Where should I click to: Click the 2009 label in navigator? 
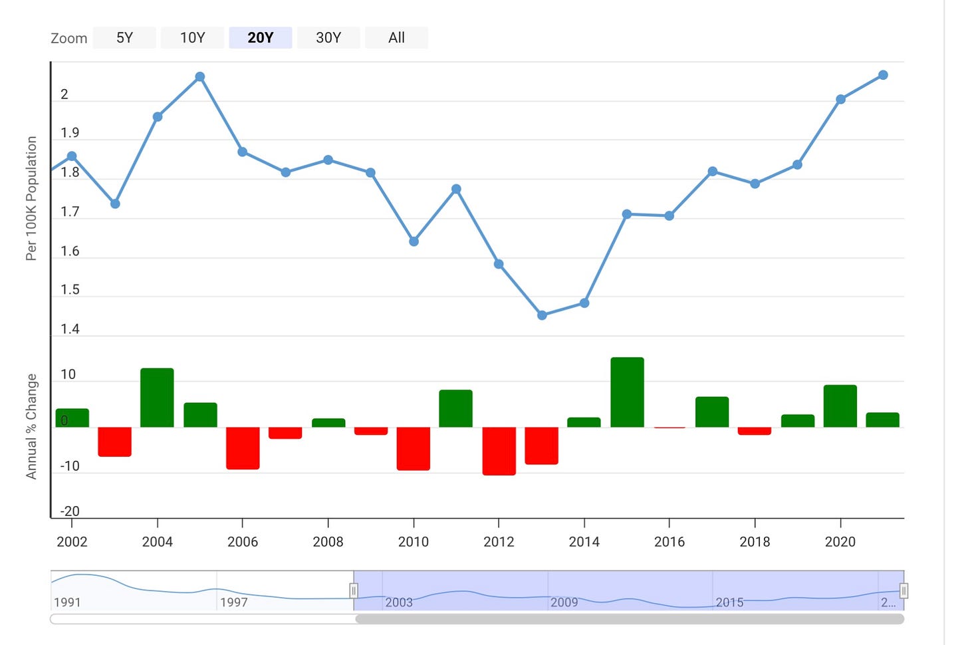coord(564,602)
